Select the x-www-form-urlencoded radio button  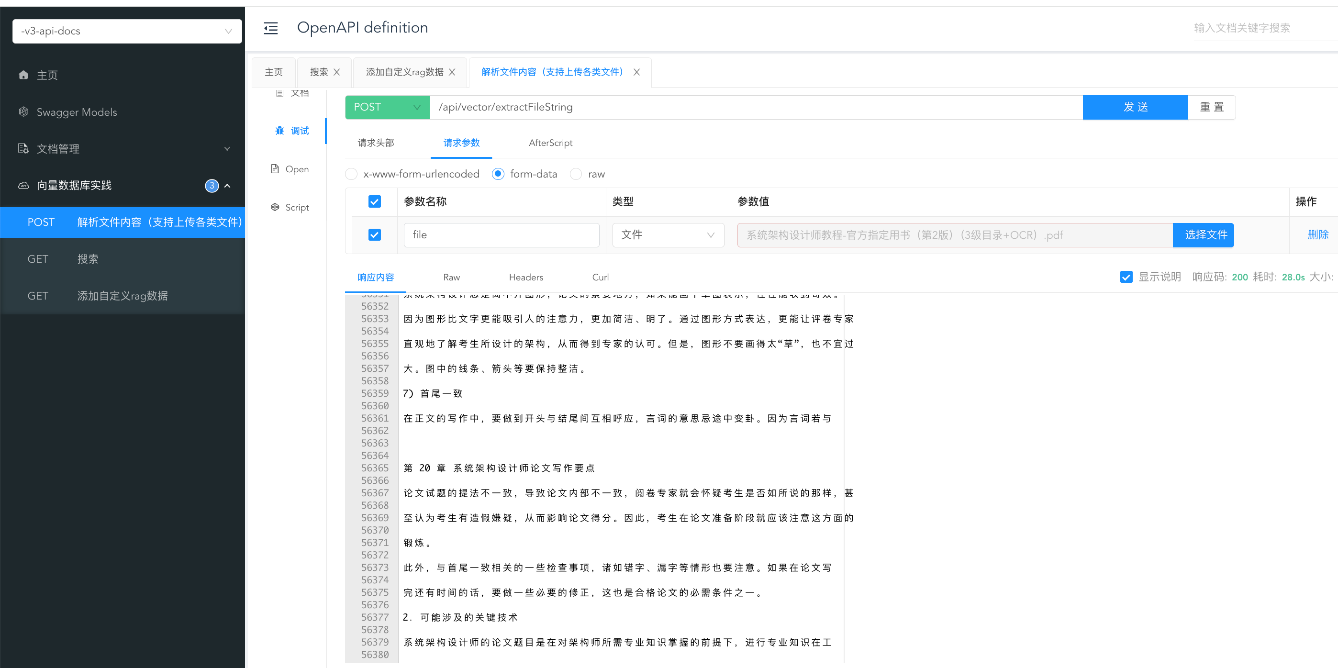(352, 174)
